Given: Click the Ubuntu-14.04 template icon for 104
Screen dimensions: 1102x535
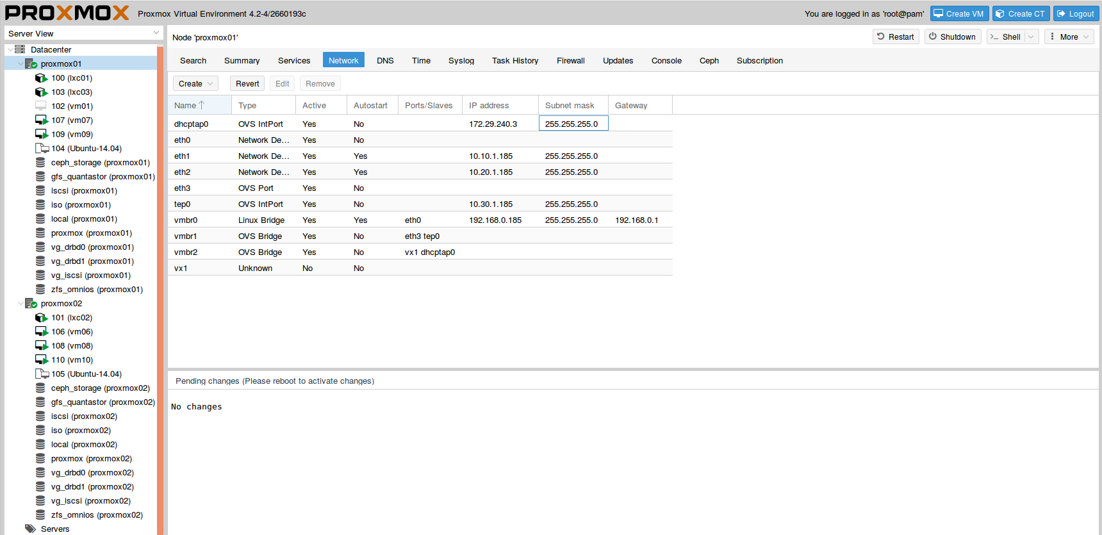Looking at the screenshot, I should coord(41,149).
